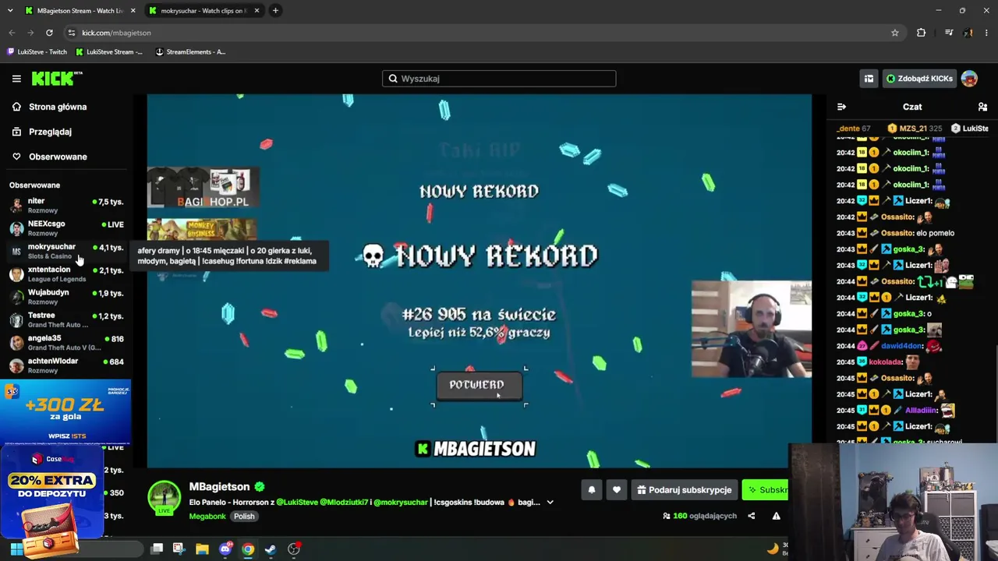Open MBagietson's channel avatar
This screenshot has height=561, width=998.
(x=165, y=497)
